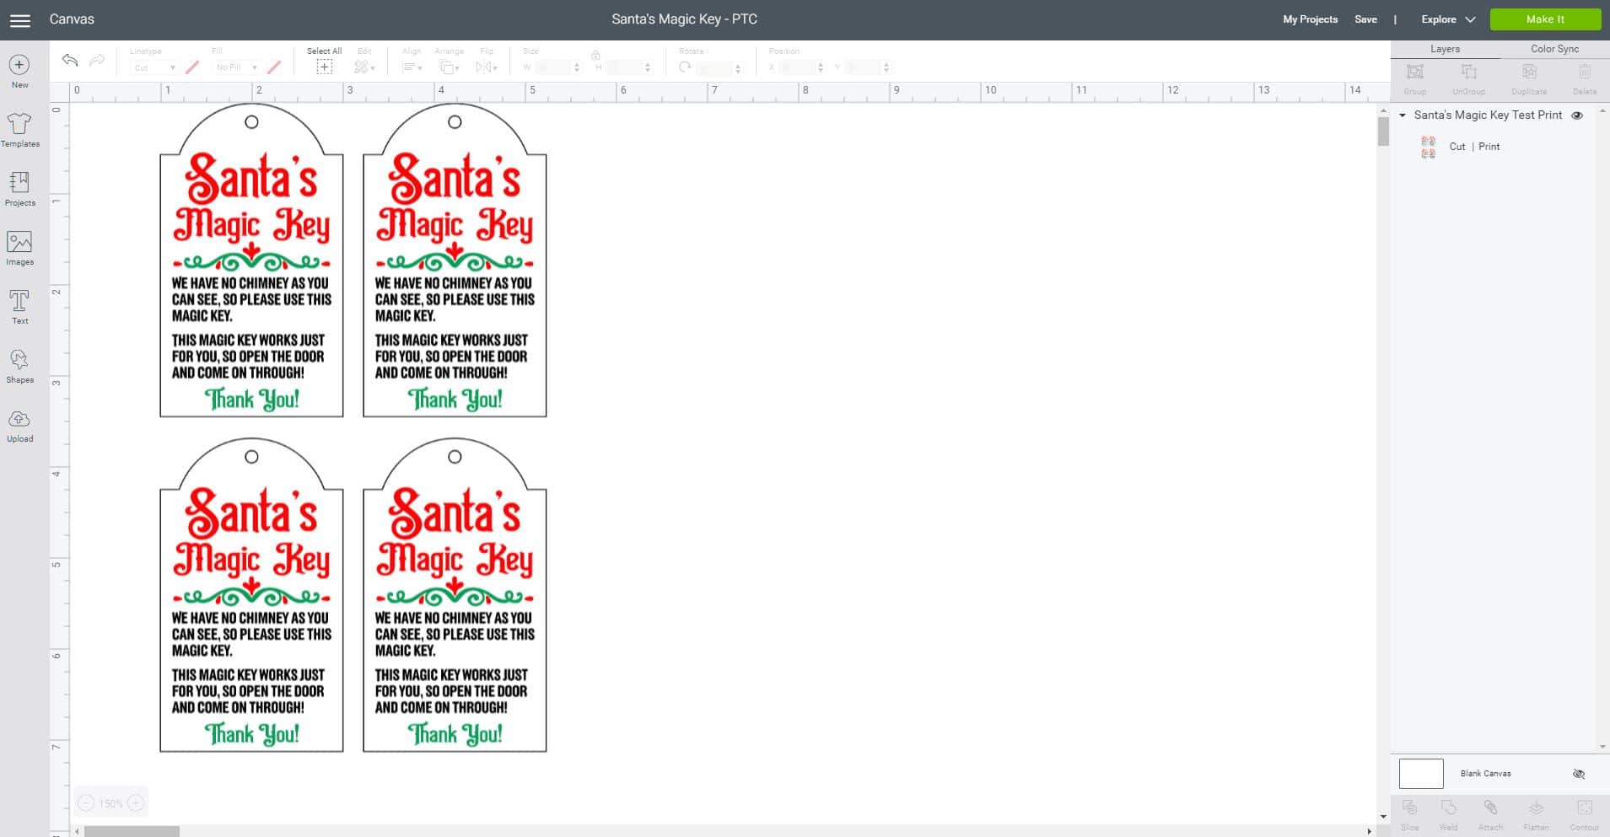Click the Rotate angle input field
This screenshot has width=1610, height=837.
[x=715, y=68]
